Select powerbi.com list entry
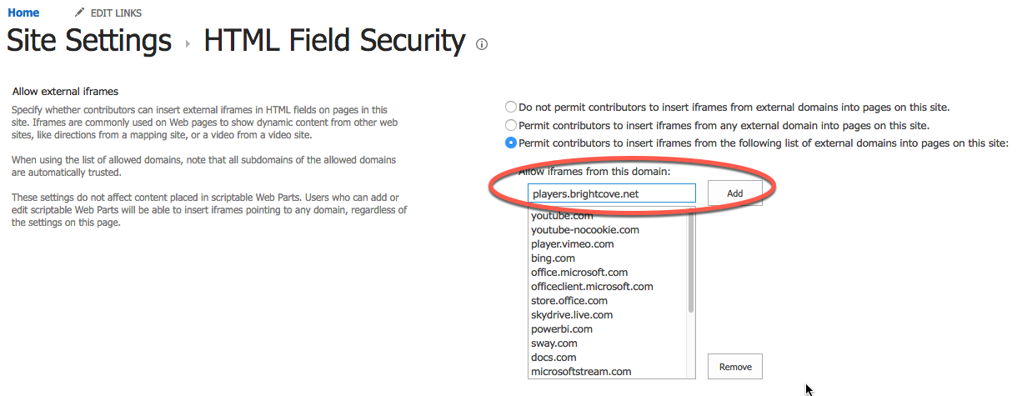The height and width of the screenshot is (396, 1017). pos(562,329)
